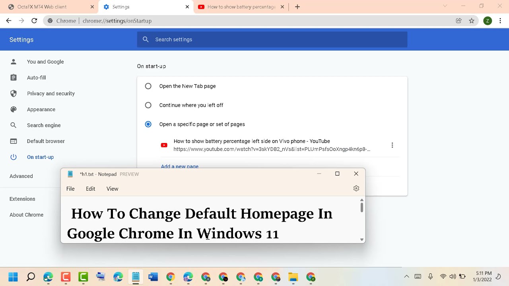Viewport: 509px width, 286px height.
Task: Open File Explorer from the taskbar
Action: [x=293, y=277]
